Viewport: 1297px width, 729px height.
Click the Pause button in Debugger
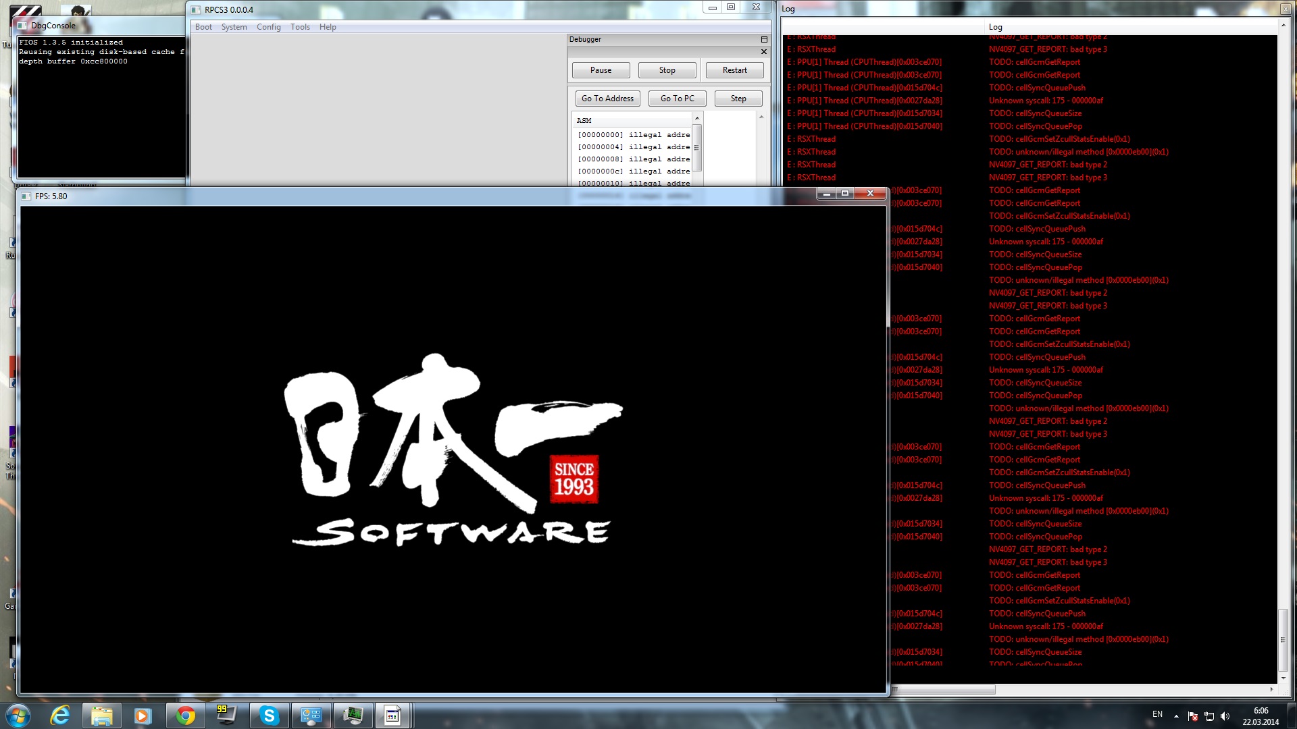[601, 70]
